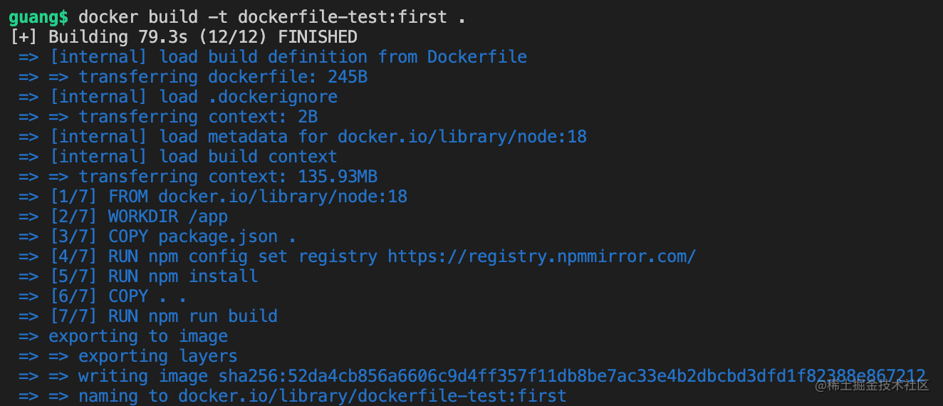
Task: Click the load build context line
Action: tap(178, 157)
